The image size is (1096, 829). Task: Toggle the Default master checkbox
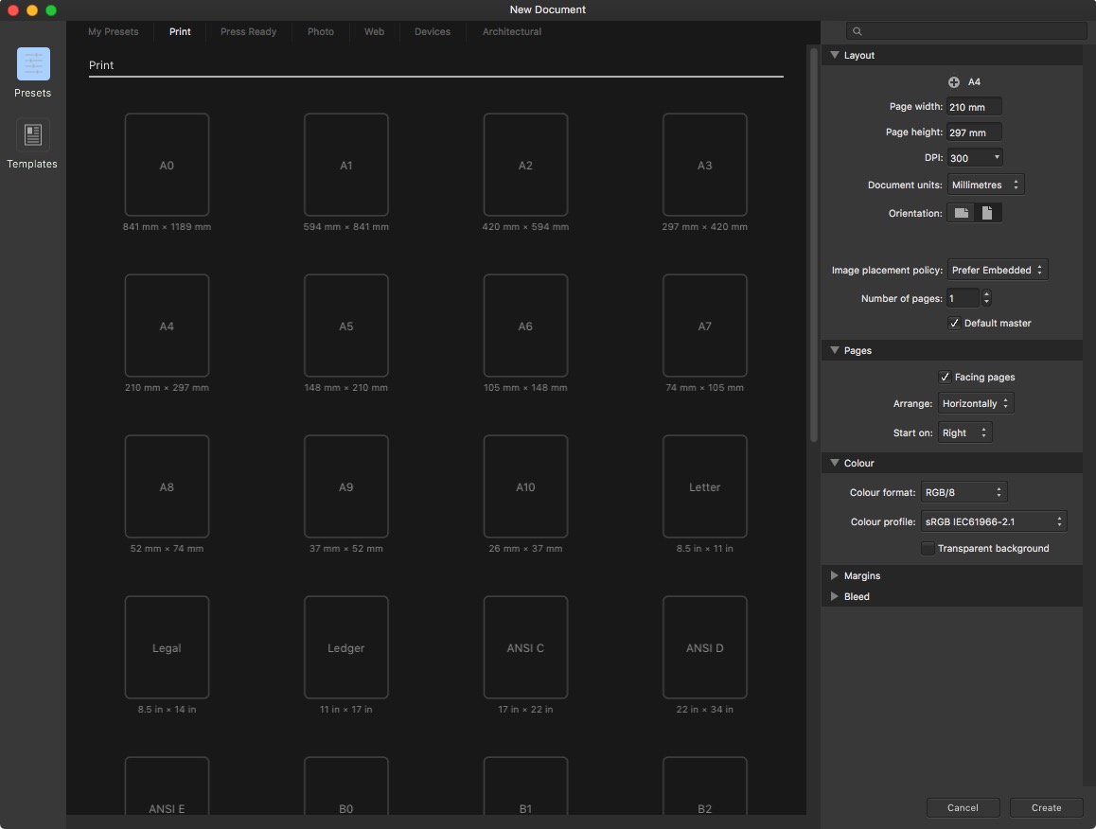955,324
